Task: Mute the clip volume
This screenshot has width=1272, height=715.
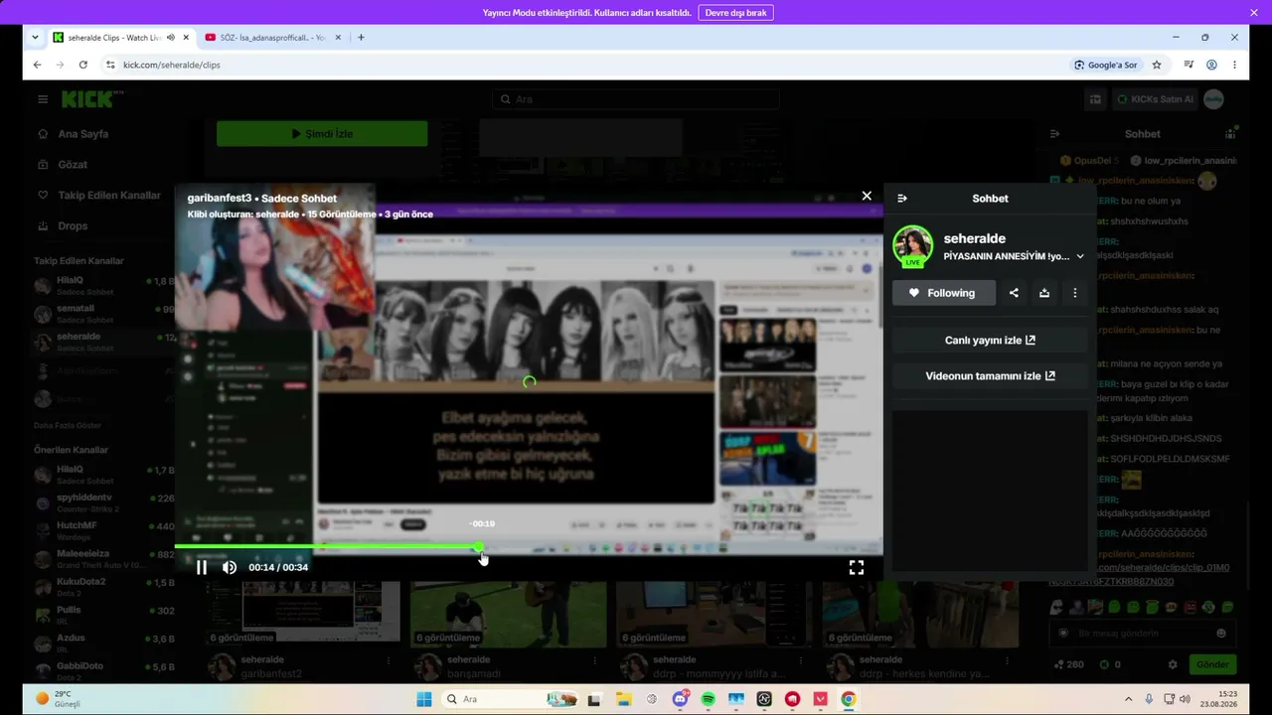Action: [x=230, y=567]
